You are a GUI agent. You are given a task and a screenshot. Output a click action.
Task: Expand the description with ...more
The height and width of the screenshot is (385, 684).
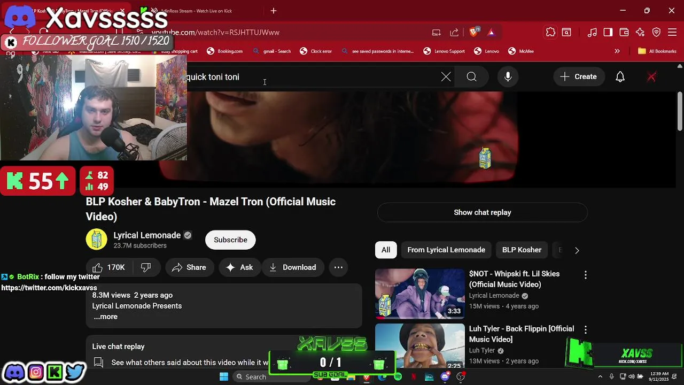105,317
